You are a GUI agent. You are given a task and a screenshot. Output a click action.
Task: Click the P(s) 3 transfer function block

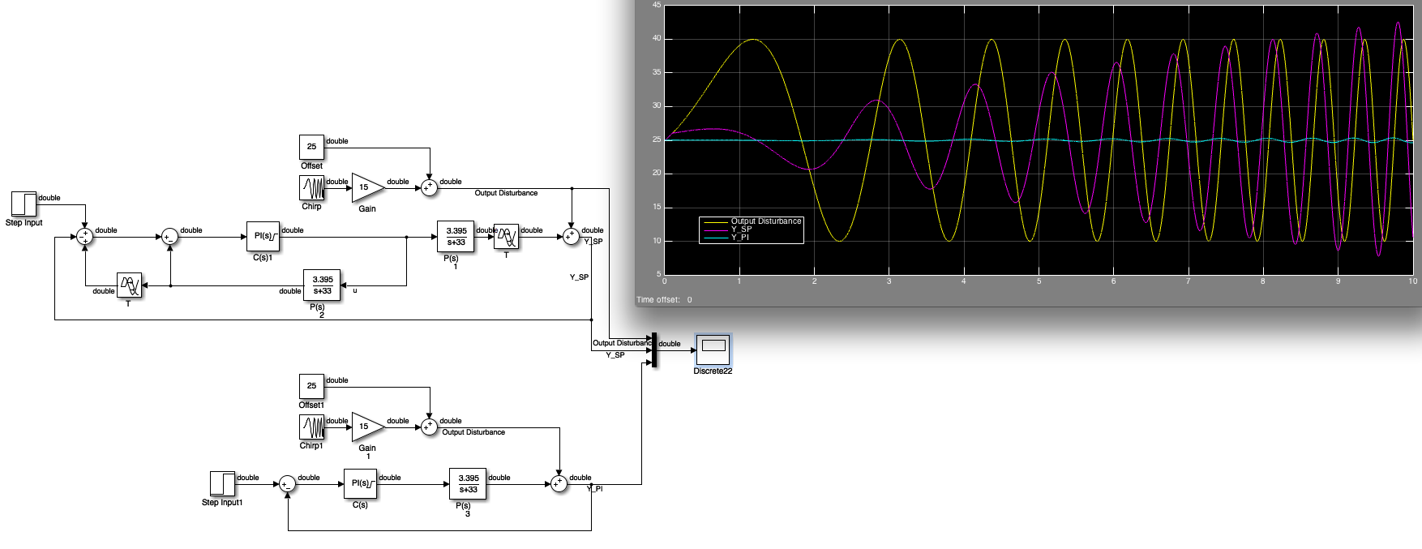pos(468,484)
